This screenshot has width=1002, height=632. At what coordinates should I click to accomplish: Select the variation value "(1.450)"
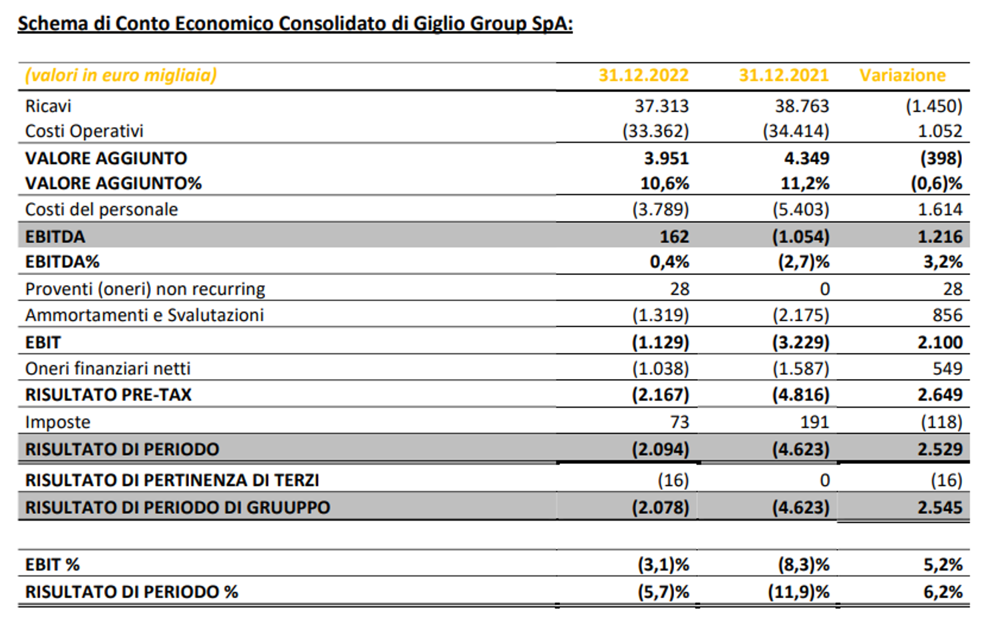934,106
